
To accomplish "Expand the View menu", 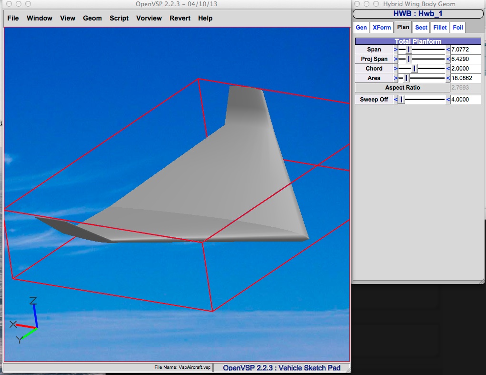I will (68, 18).
